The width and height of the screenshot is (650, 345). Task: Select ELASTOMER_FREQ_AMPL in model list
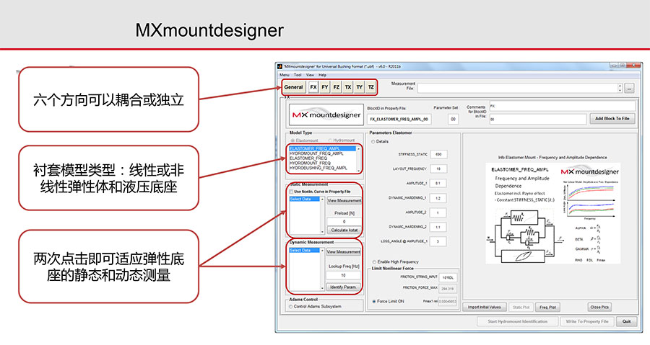point(322,148)
